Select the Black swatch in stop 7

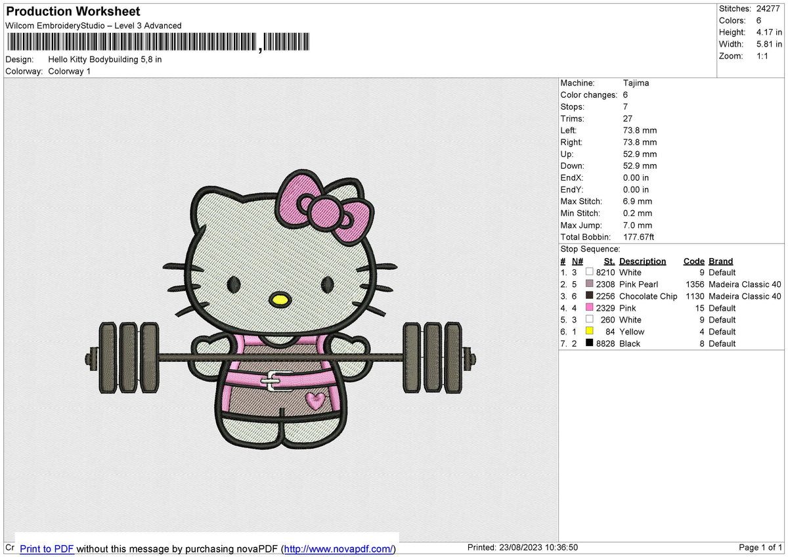click(590, 344)
